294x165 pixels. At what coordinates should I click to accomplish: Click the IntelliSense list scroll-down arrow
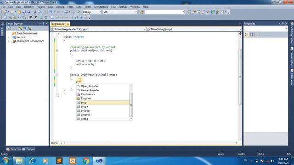(131, 119)
